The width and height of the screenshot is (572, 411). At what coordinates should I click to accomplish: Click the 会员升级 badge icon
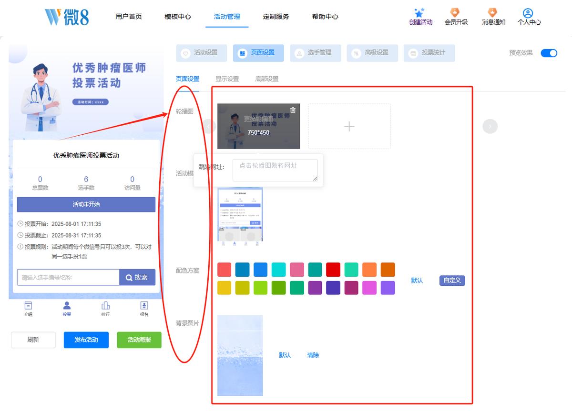click(x=456, y=13)
